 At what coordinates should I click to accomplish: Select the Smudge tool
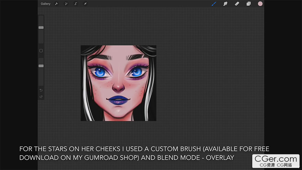(x=225, y=4)
